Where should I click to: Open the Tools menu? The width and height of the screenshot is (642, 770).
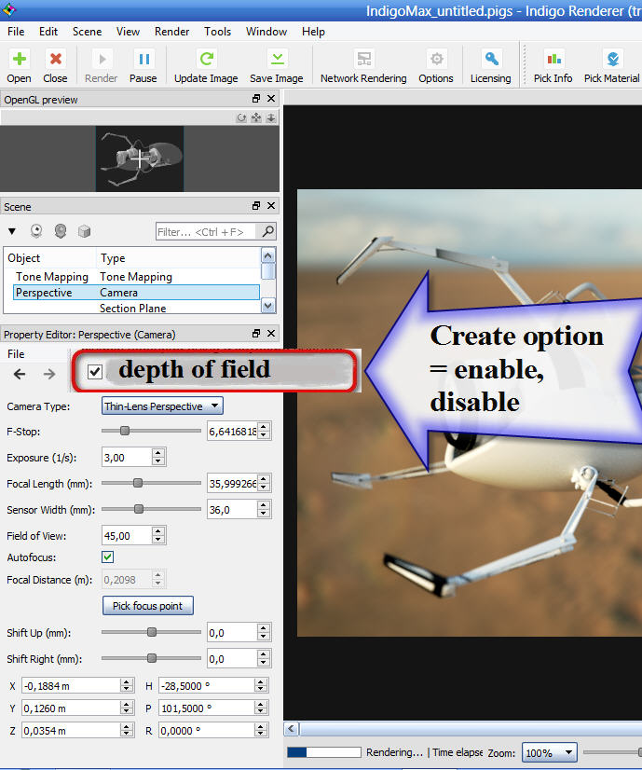coord(217,31)
